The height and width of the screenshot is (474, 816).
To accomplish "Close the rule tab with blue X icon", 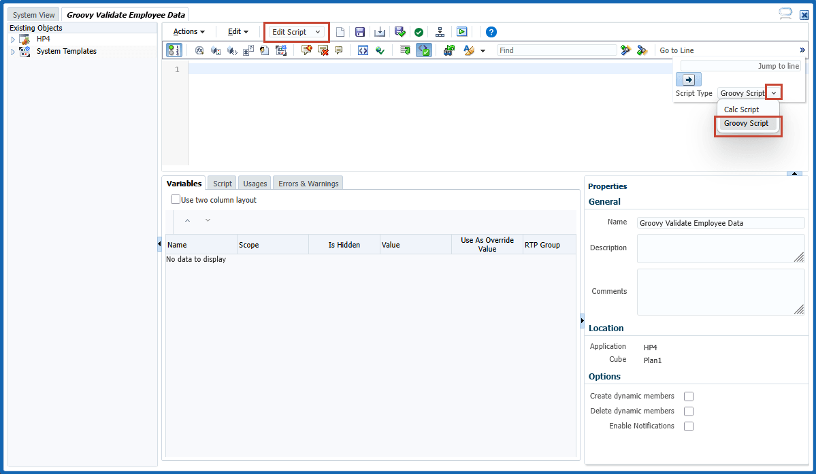I will tap(804, 14).
